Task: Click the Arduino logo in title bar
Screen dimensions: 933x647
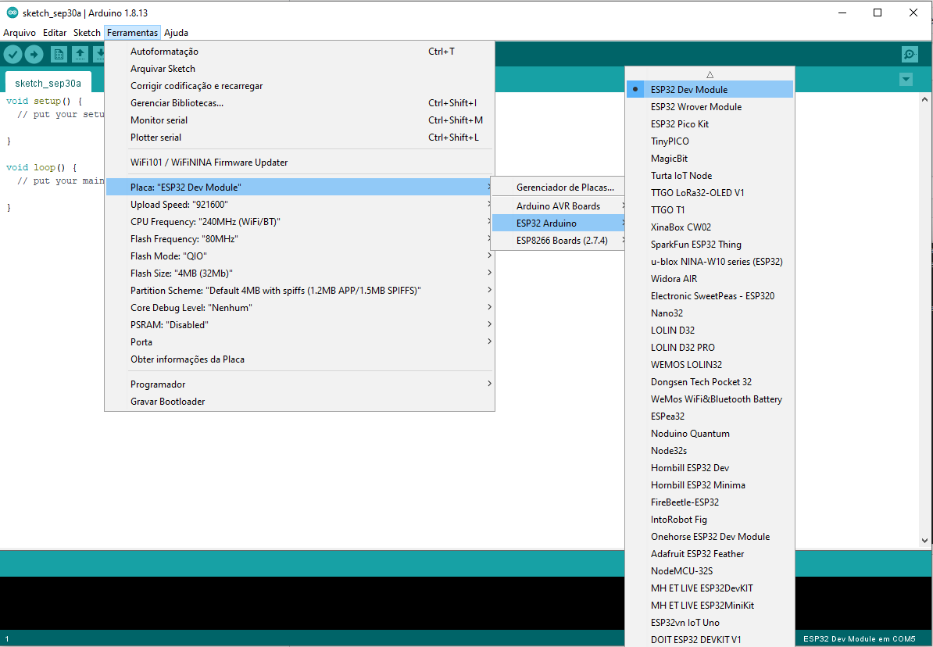Action: pos(12,13)
